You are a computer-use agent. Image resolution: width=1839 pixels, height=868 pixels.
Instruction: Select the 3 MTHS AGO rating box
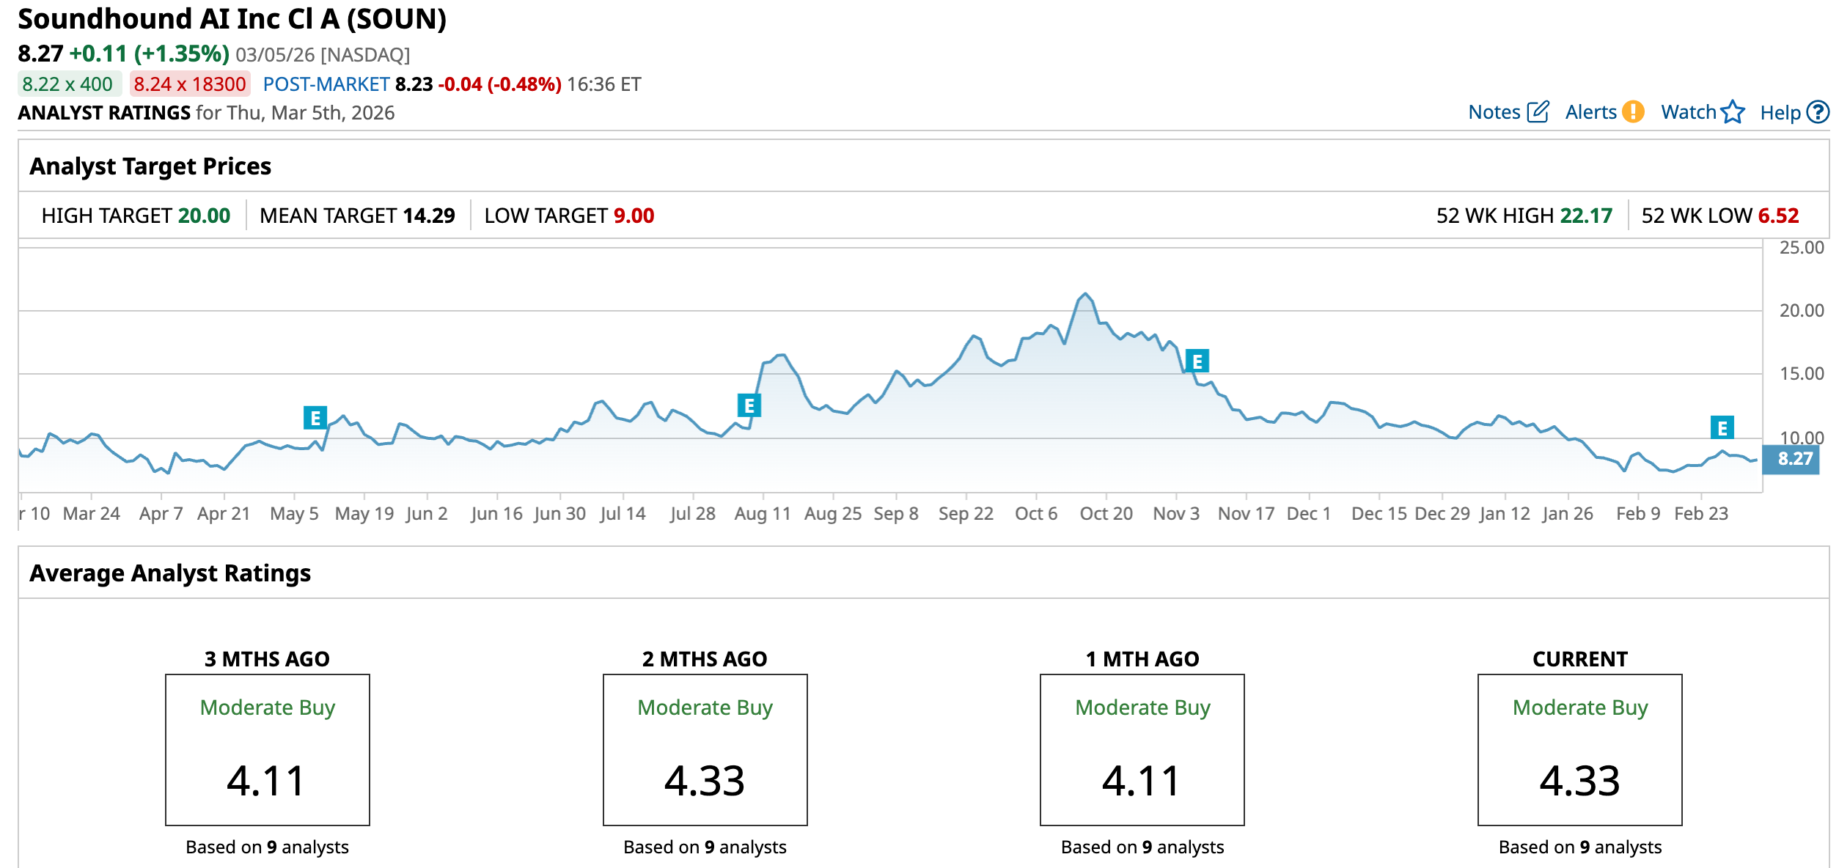267,749
